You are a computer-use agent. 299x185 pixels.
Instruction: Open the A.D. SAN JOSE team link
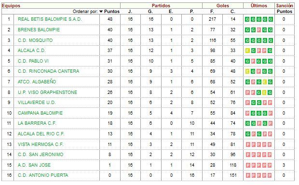(34, 165)
